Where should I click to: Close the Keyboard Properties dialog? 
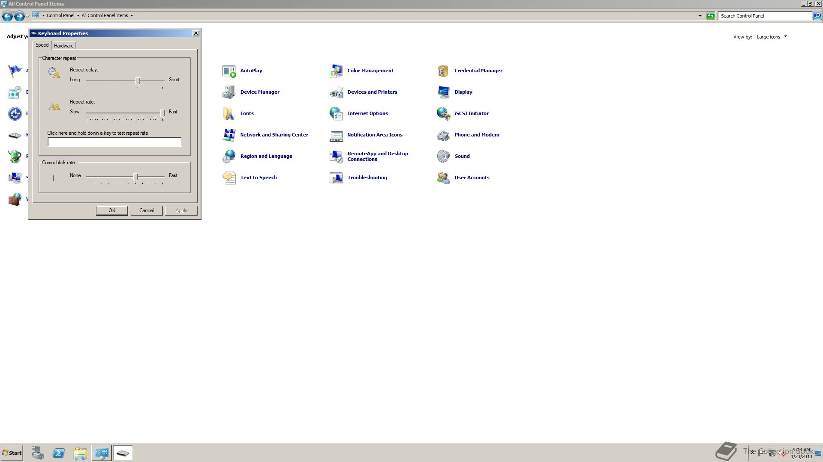(x=196, y=33)
